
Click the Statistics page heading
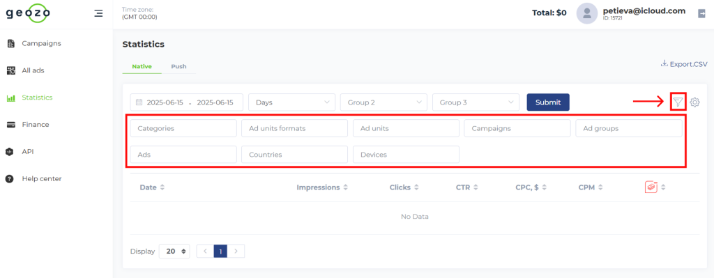tap(144, 44)
